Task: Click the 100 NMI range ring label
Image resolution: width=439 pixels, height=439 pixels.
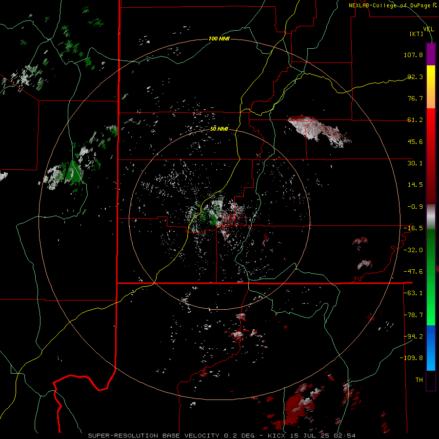Action: click(219, 39)
